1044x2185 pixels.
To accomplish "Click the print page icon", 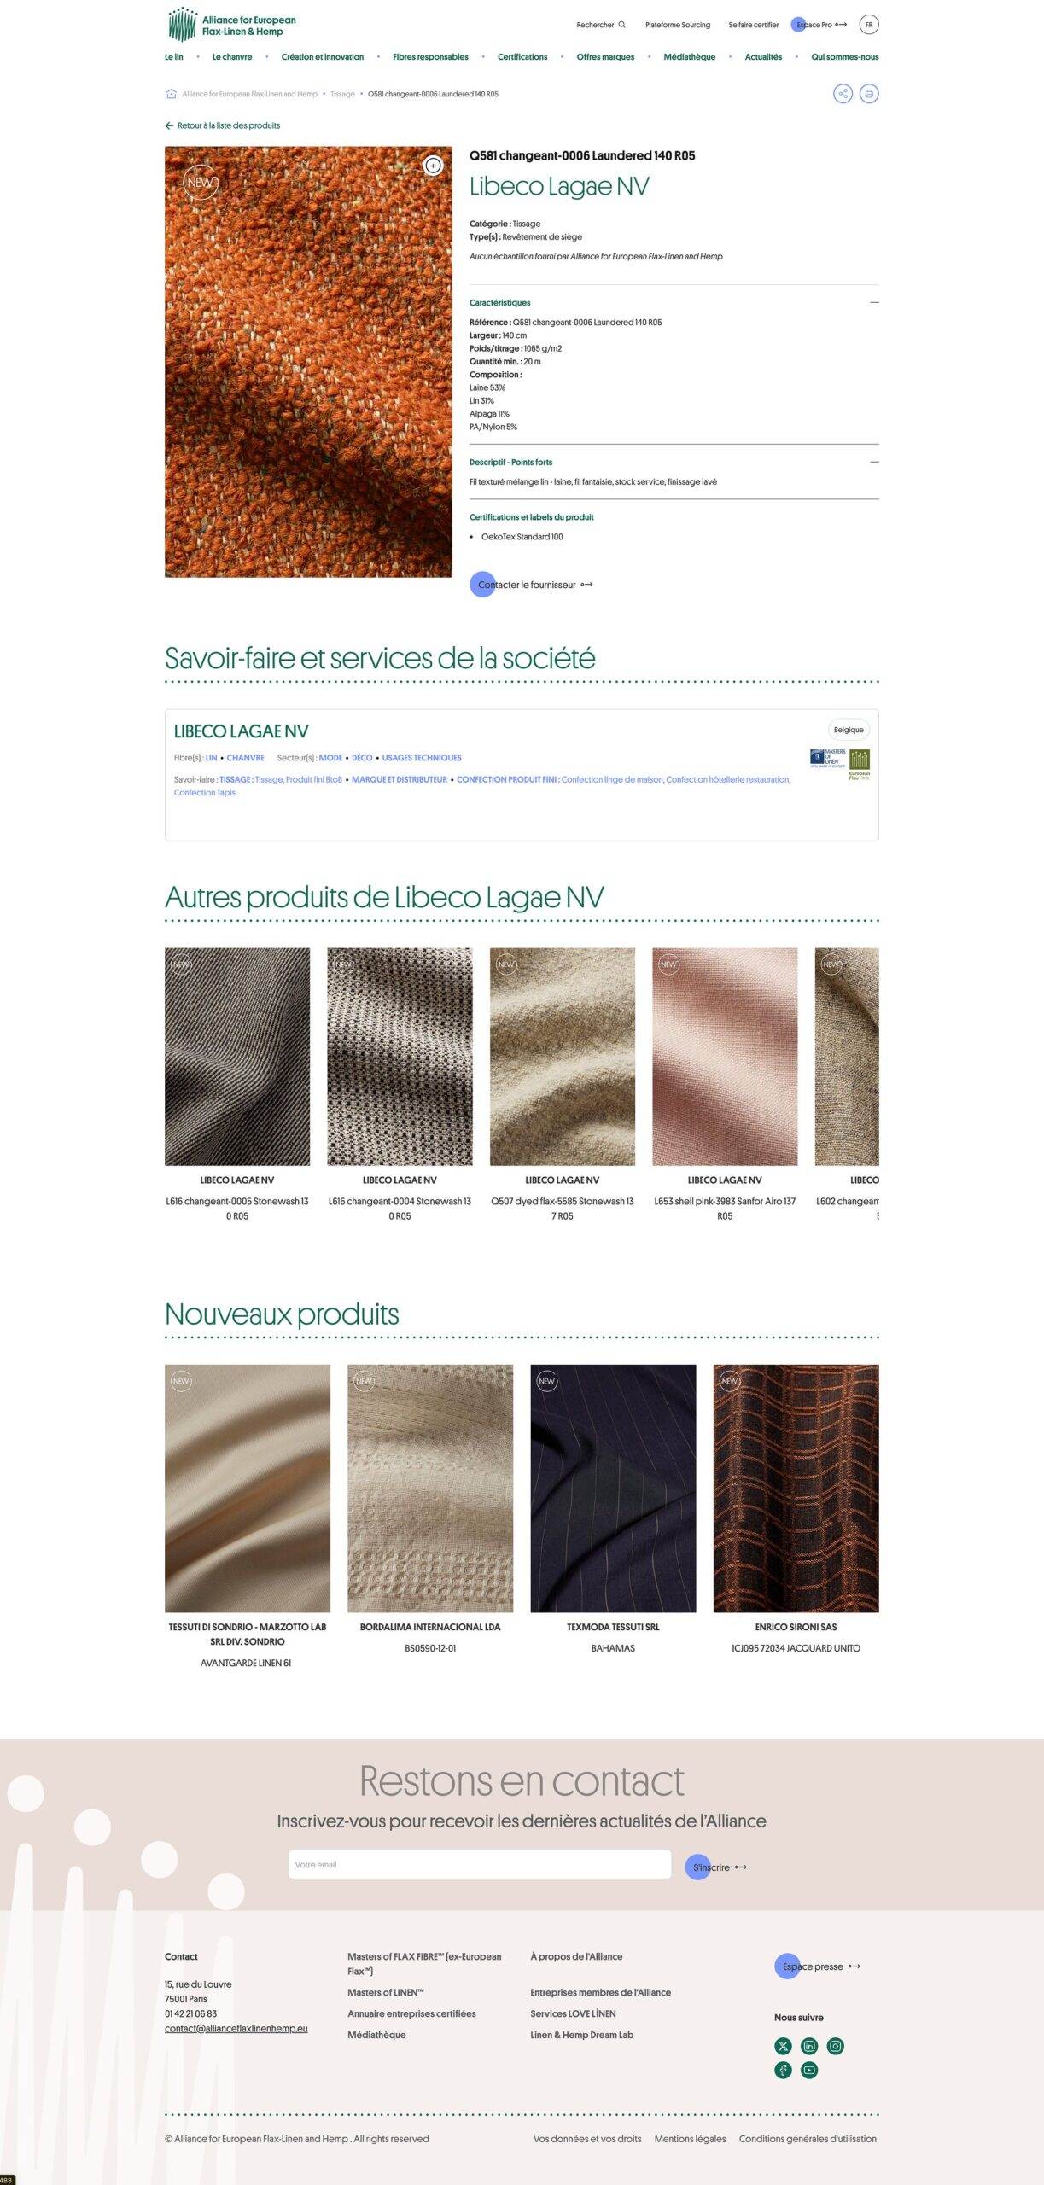I will tap(869, 94).
